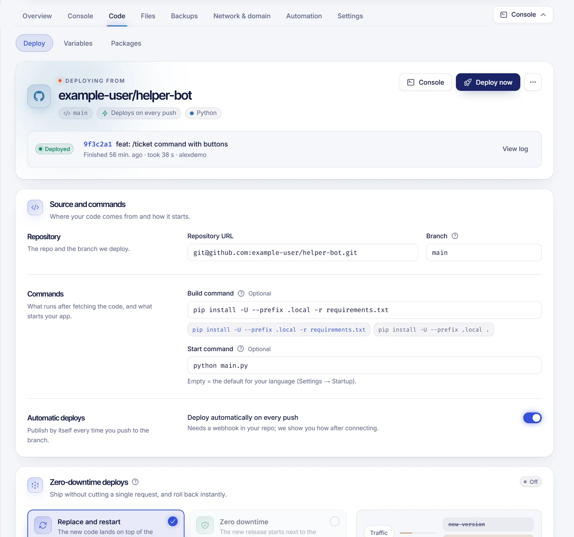Image resolution: width=574 pixels, height=537 pixels.
Task: Click the Deployed status badge
Action: [55, 149]
